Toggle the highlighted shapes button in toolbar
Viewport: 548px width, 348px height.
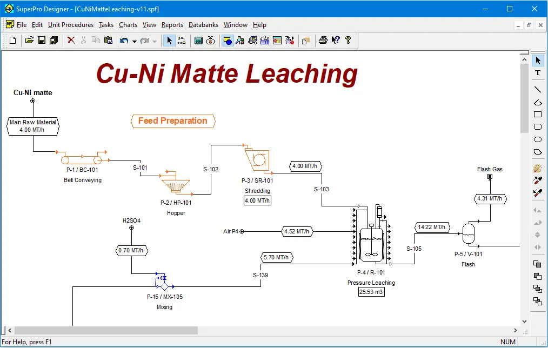click(228, 41)
